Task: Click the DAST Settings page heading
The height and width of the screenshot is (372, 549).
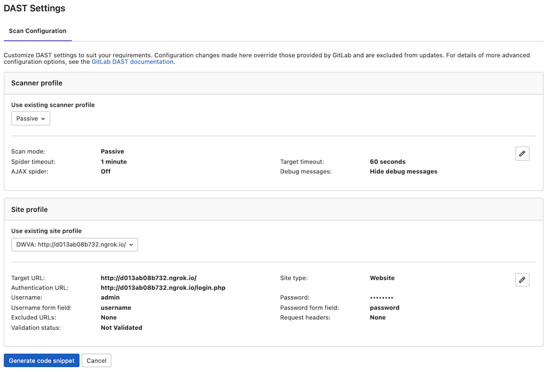Action: pyautogui.click(x=35, y=8)
